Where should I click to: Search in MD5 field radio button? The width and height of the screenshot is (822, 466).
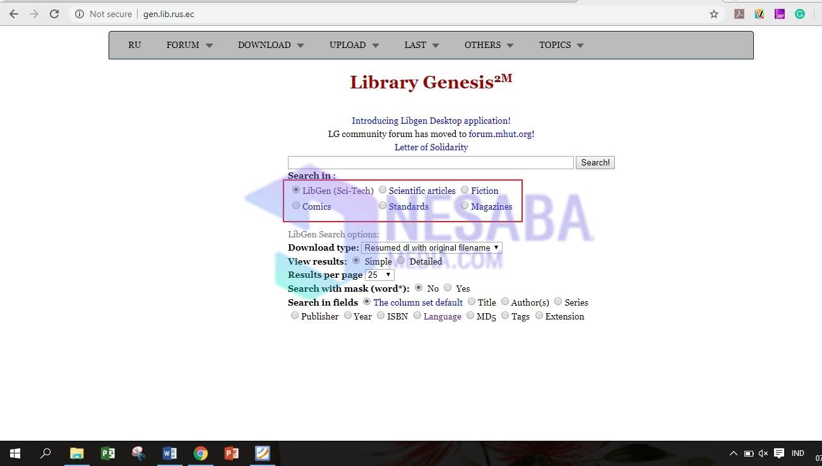click(x=470, y=315)
